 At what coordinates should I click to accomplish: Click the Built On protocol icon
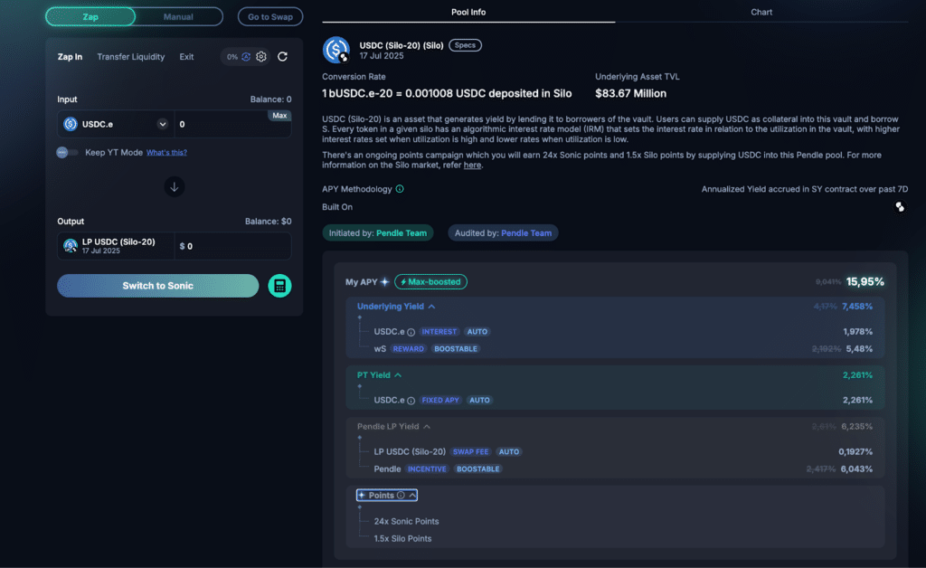[x=900, y=206]
